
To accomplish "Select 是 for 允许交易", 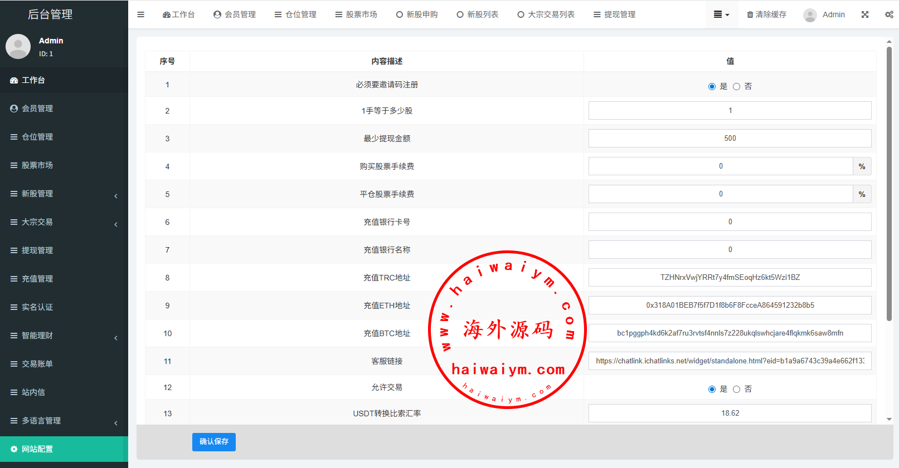I will (x=712, y=389).
